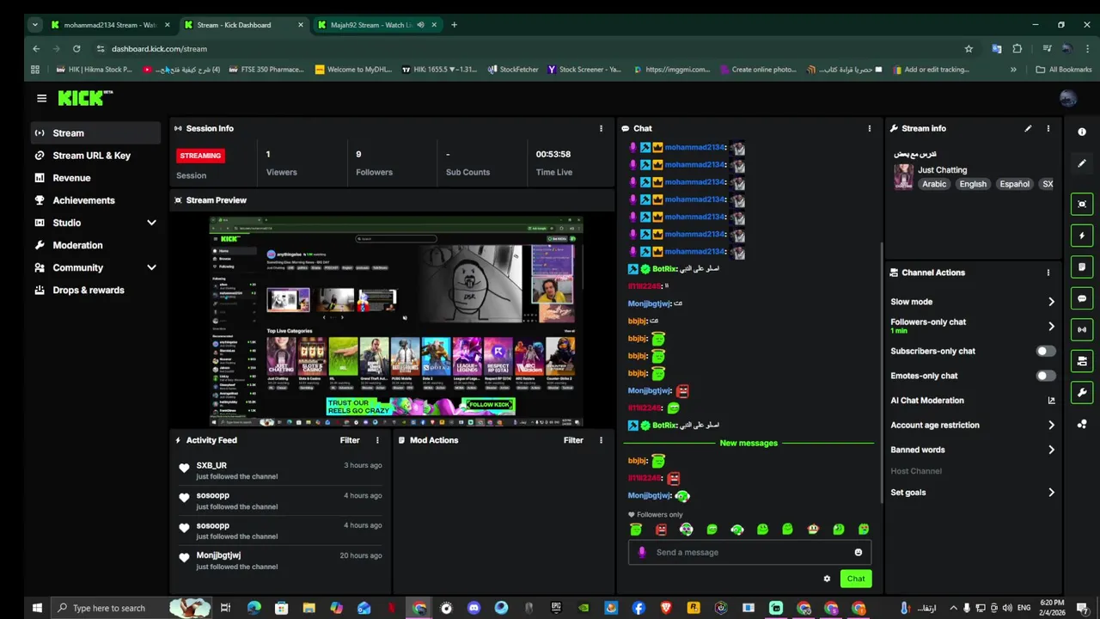This screenshot has width=1100, height=619.
Task: Select Stream in the sidebar
Action: tap(95, 133)
